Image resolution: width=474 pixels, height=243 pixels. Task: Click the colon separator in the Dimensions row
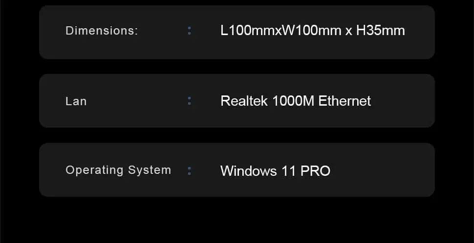[190, 31]
